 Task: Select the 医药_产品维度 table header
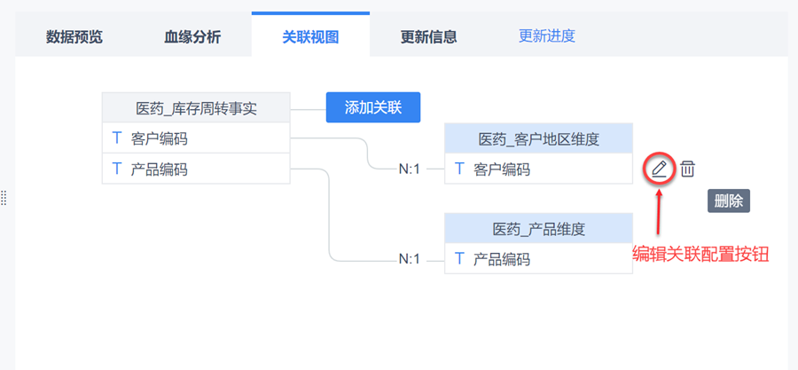click(538, 229)
